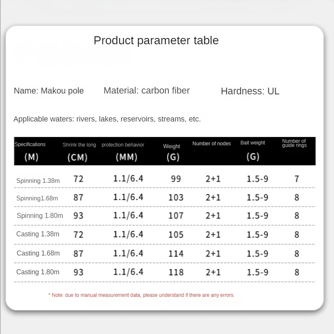Click the 'Weight (G)' column header
Image resolution: width=334 pixels, height=334 pixels.
click(x=172, y=152)
